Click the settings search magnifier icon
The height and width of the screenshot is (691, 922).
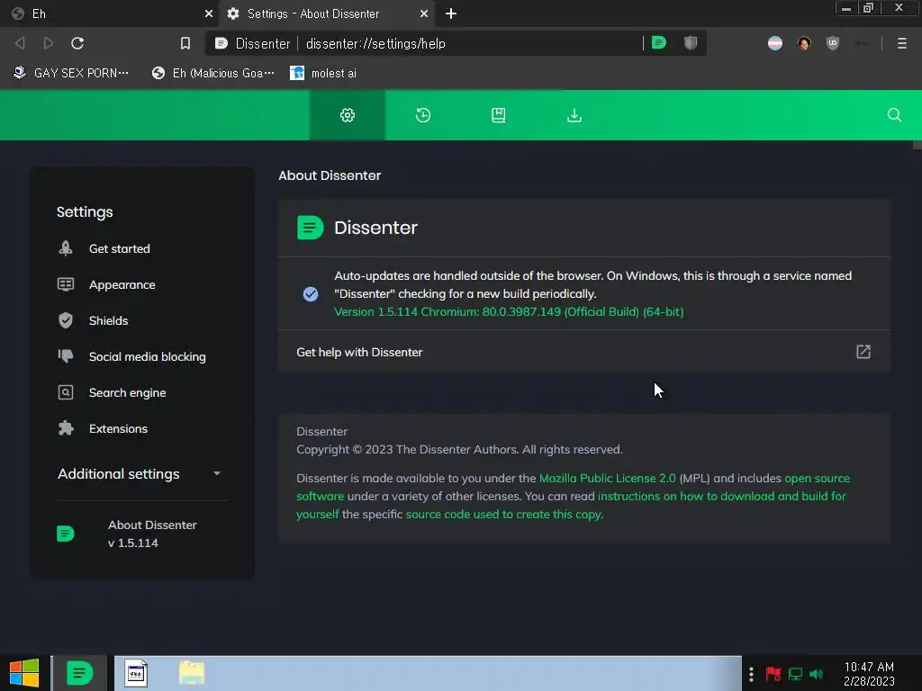pos(894,115)
